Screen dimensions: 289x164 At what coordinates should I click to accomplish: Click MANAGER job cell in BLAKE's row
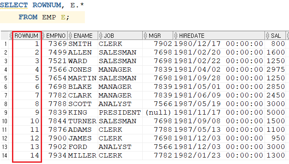(120, 87)
